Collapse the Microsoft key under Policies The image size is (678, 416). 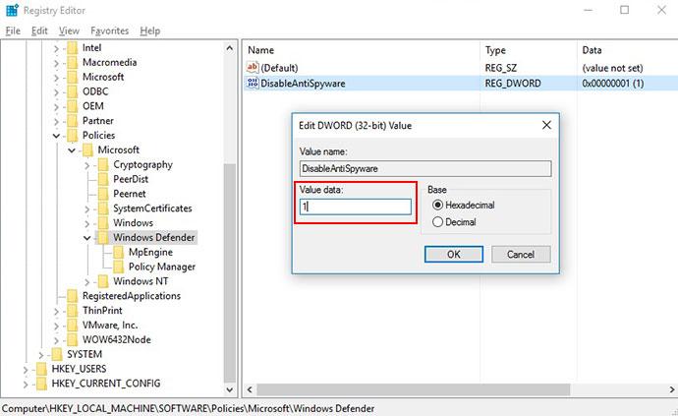[72, 150]
